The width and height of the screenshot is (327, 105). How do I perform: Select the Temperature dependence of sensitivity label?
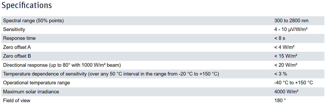(x=111, y=74)
